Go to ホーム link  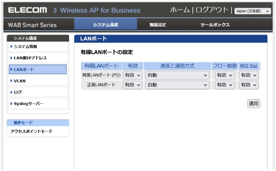point(180,10)
